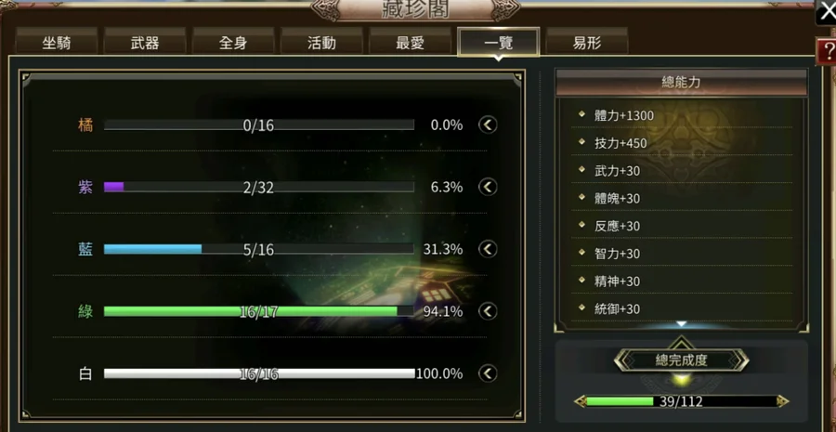Click the green 16/17 progress bar
The width and height of the screenshot is (836, 432).
point(258,311)
